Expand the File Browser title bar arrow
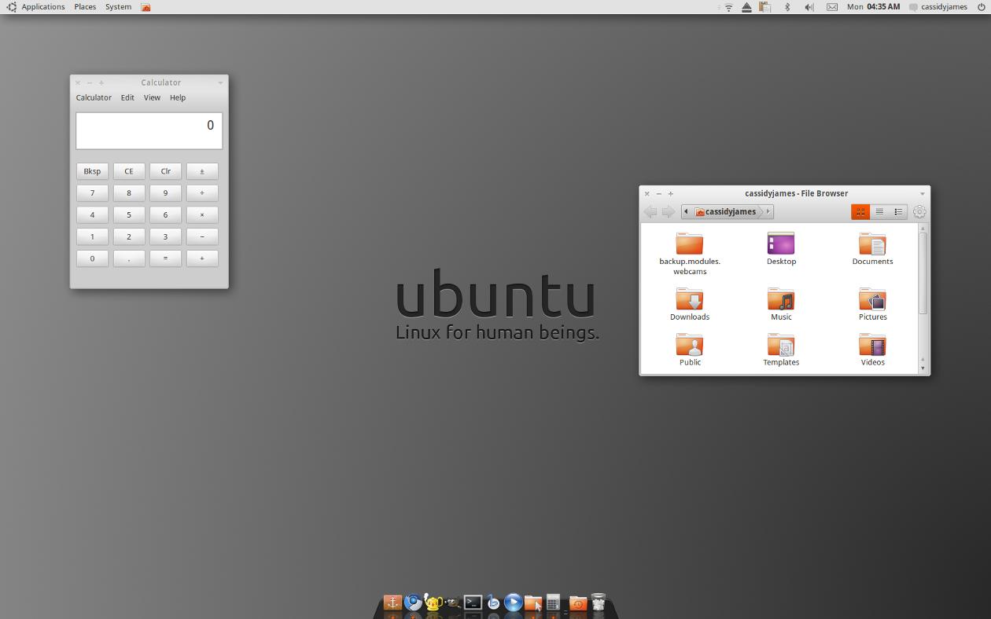This screenshot has height=619, width=991. click(922, 193)
